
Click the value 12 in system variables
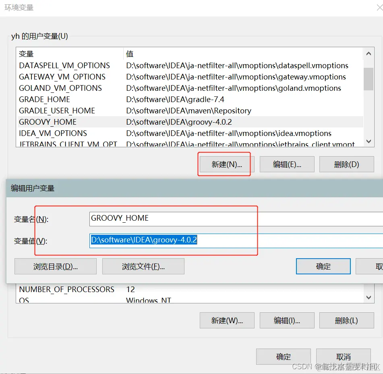tap(130, 290)
